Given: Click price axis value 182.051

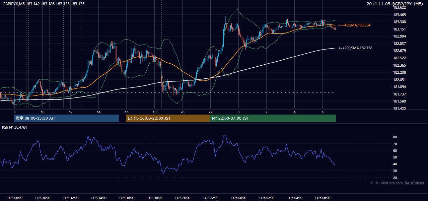Looking at the screenshot, I should point(399,80).
